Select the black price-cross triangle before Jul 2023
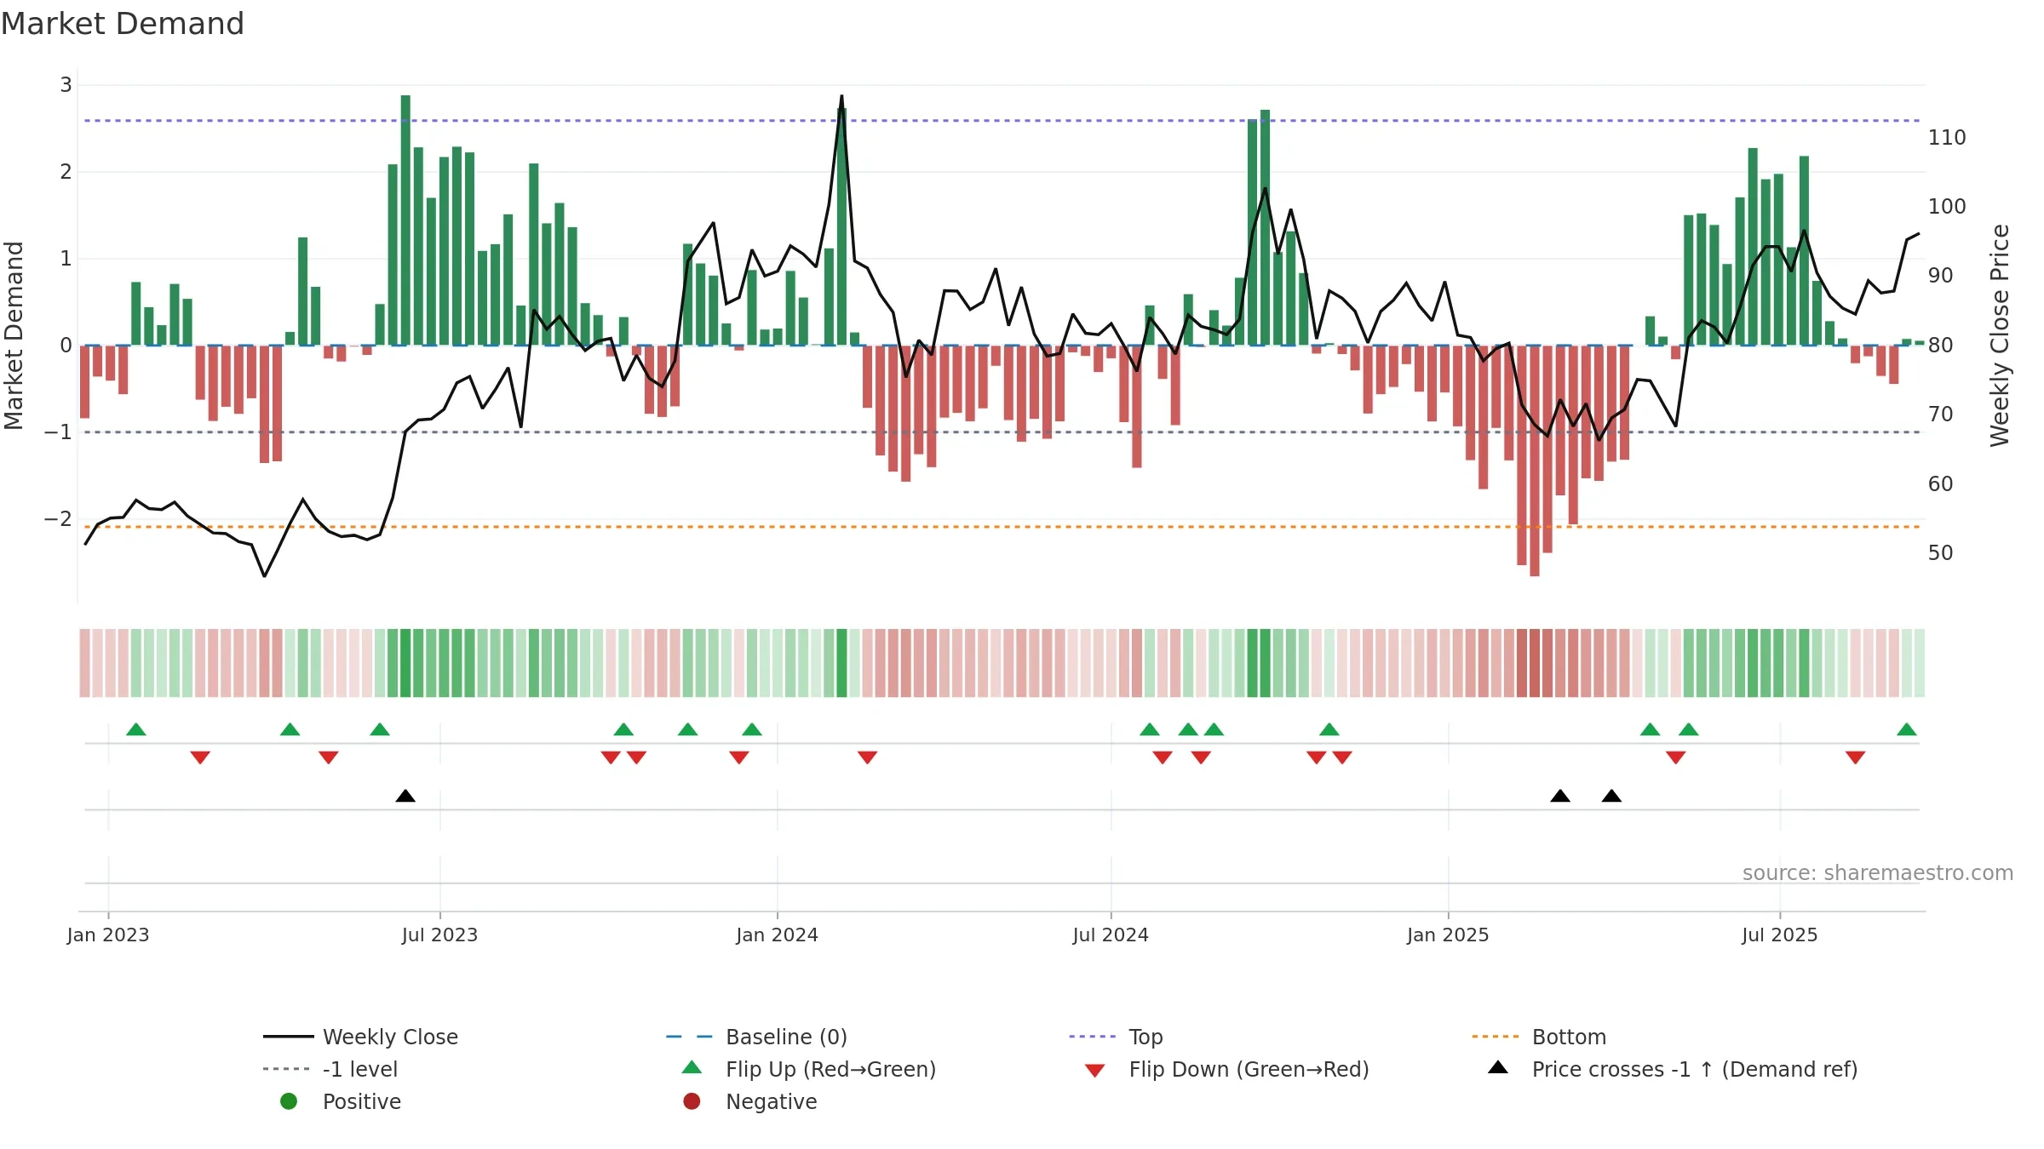Screen dimensions: 2044x1149 tap(405, 796)
